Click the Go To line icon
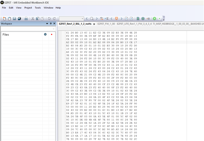 click(x=106, y=18)
